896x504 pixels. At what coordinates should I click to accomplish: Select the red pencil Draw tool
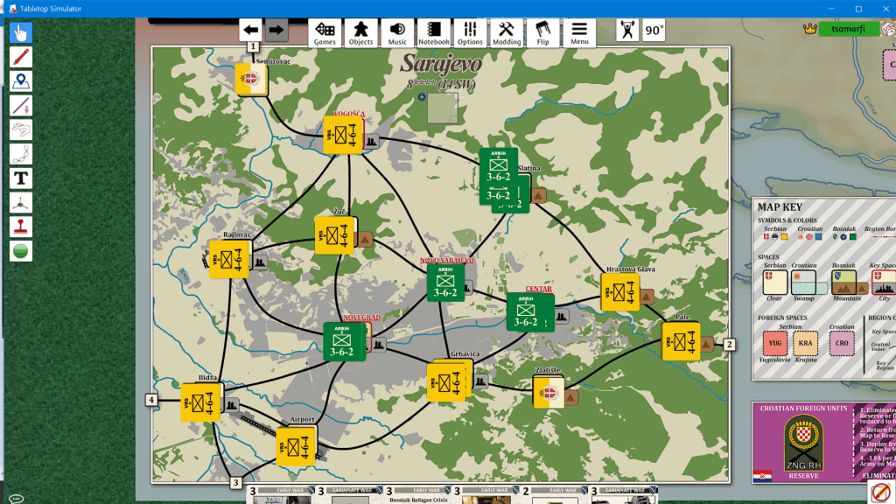click(21, 58)
